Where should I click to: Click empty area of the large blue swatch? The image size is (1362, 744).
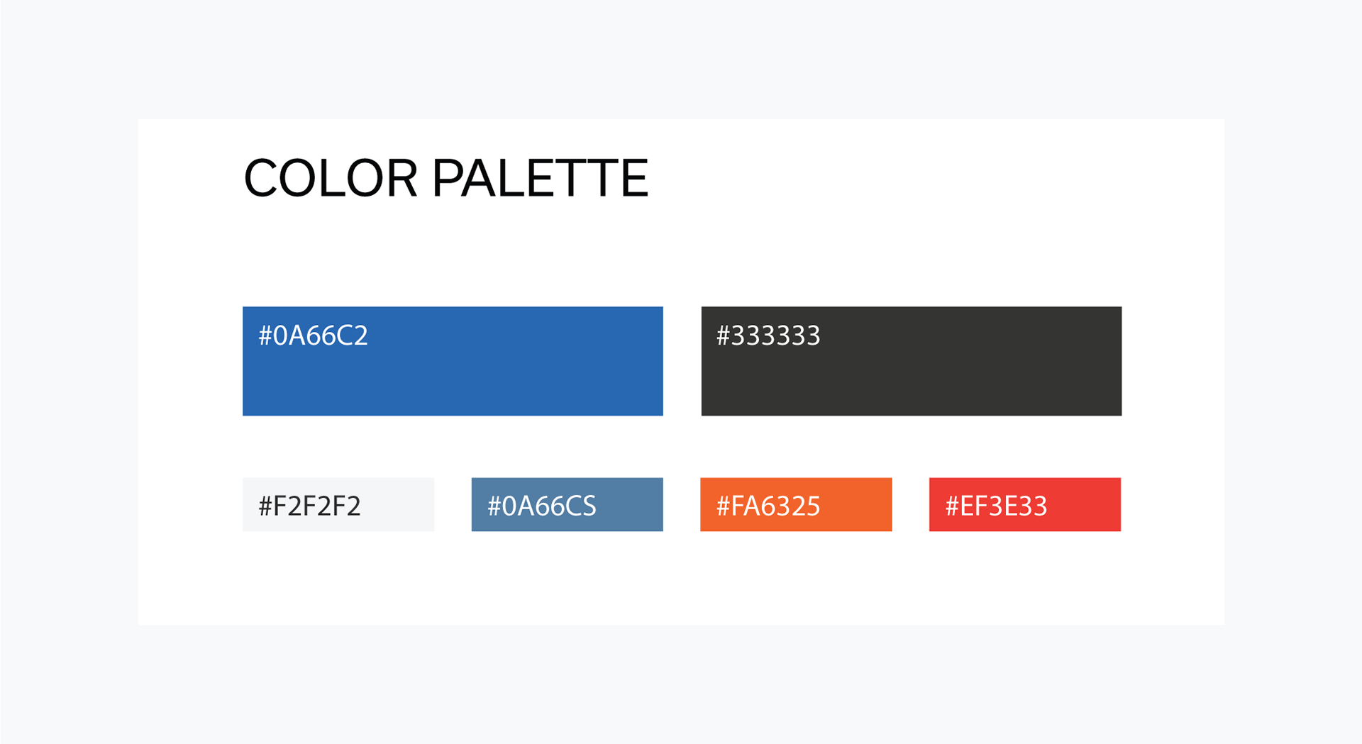coord(497,383)
